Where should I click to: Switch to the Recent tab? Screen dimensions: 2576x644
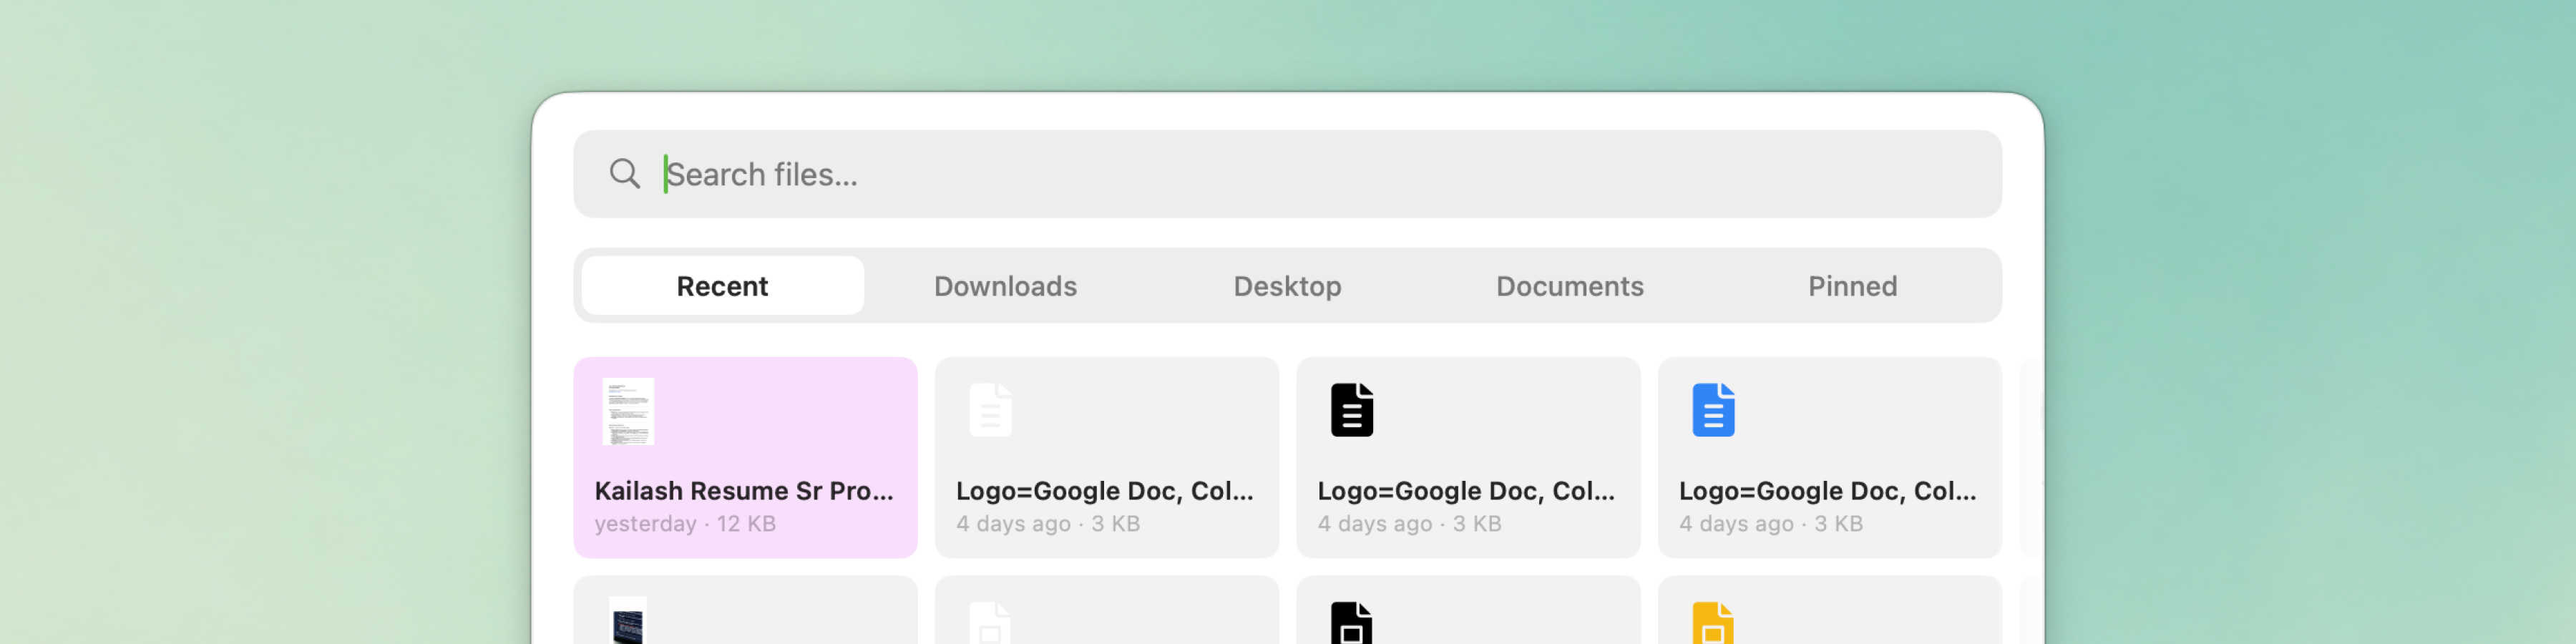click(722, 286)
